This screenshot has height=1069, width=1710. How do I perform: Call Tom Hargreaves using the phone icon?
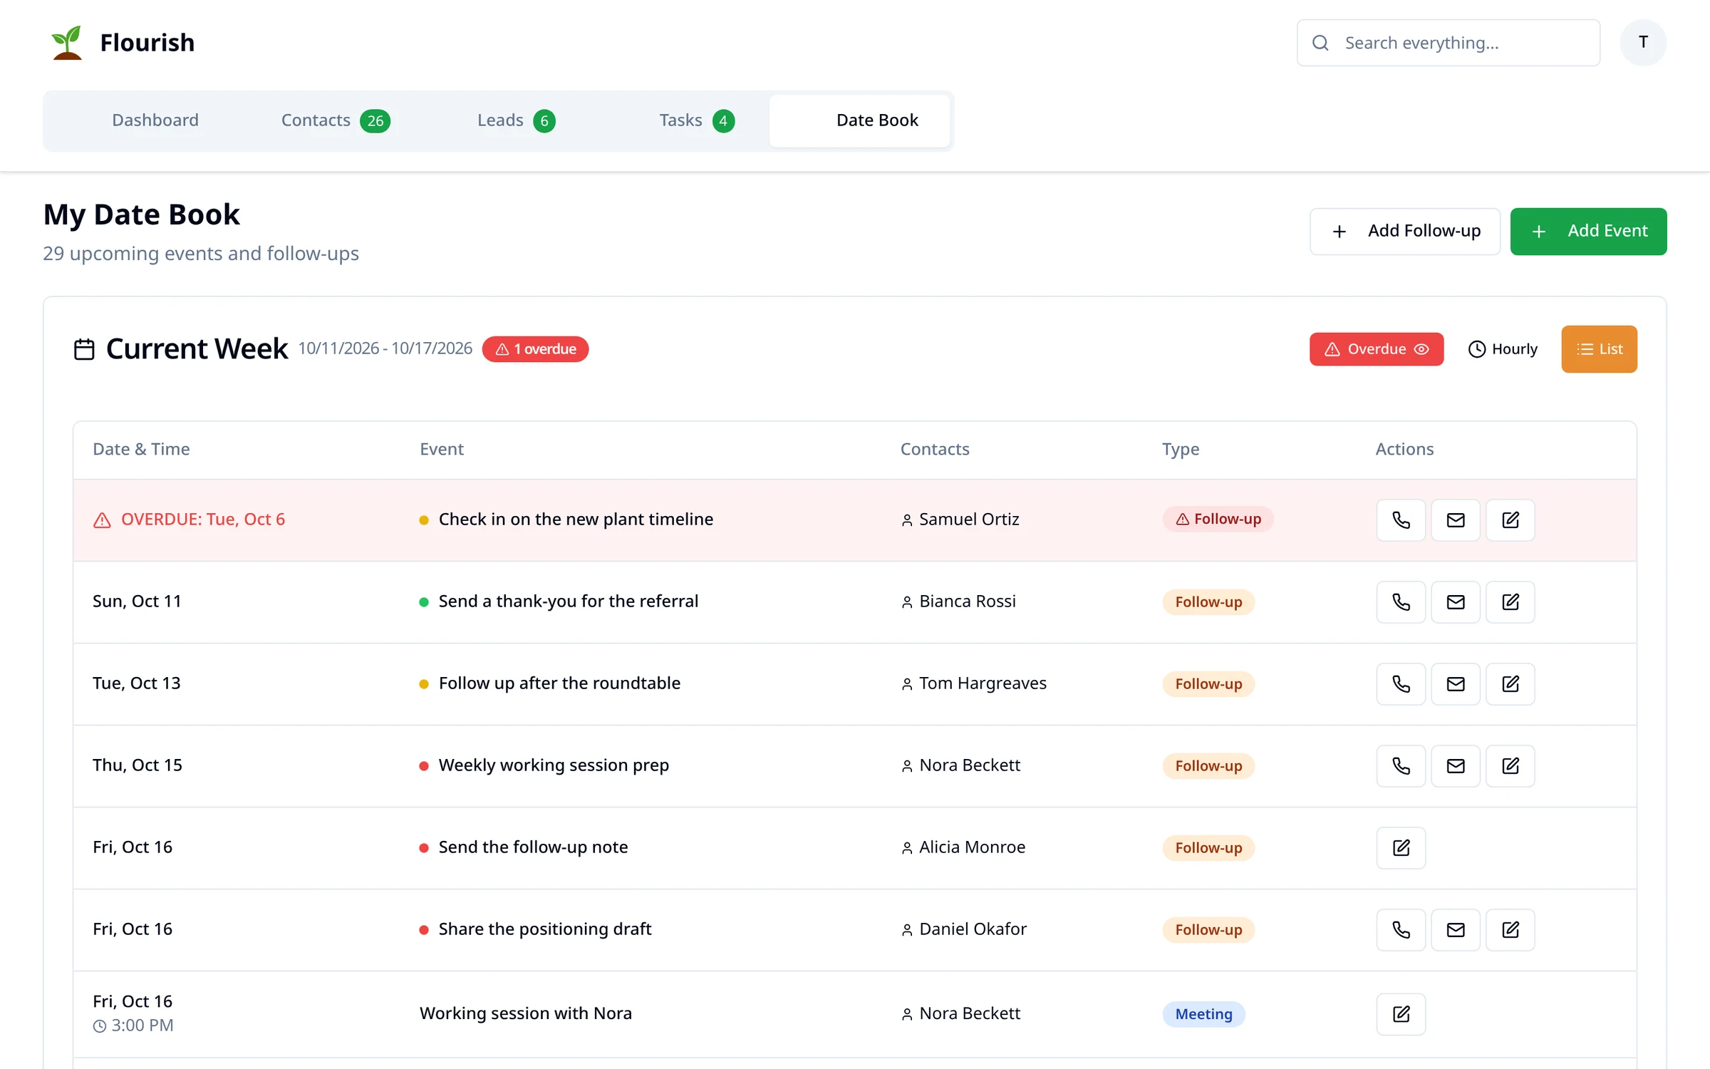tap(1401, 684)
